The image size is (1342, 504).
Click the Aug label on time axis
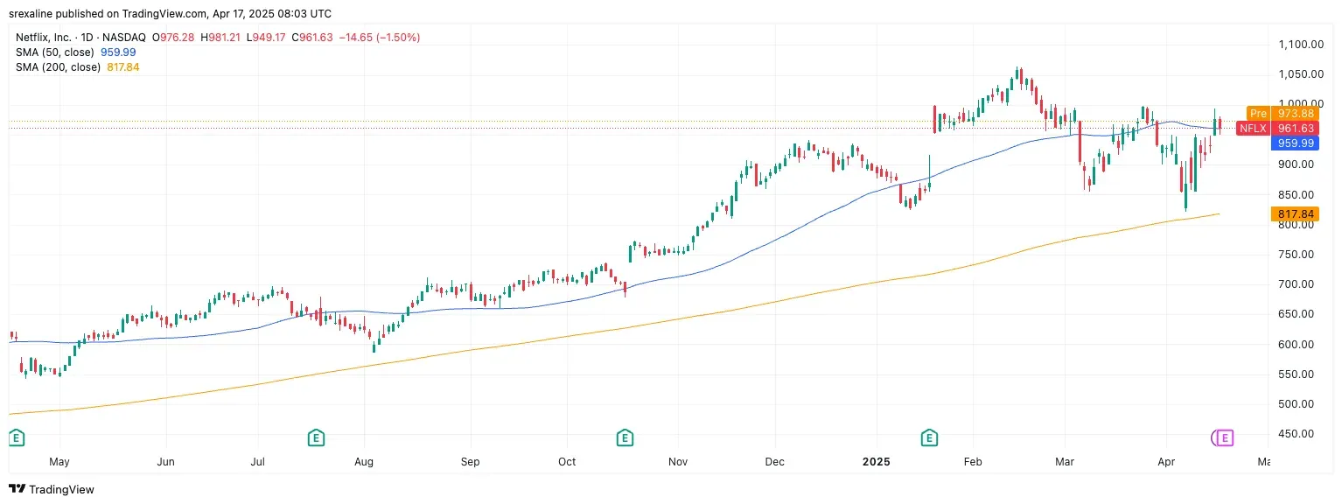[x=365, y=461]
